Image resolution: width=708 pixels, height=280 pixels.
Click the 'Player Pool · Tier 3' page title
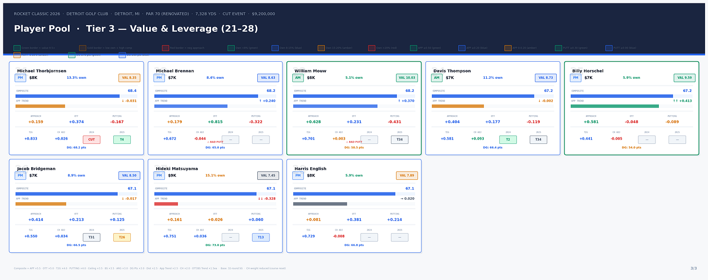click(136, 29)
